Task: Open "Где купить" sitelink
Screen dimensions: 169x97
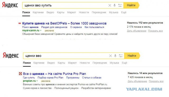Action: pos(29,77)
